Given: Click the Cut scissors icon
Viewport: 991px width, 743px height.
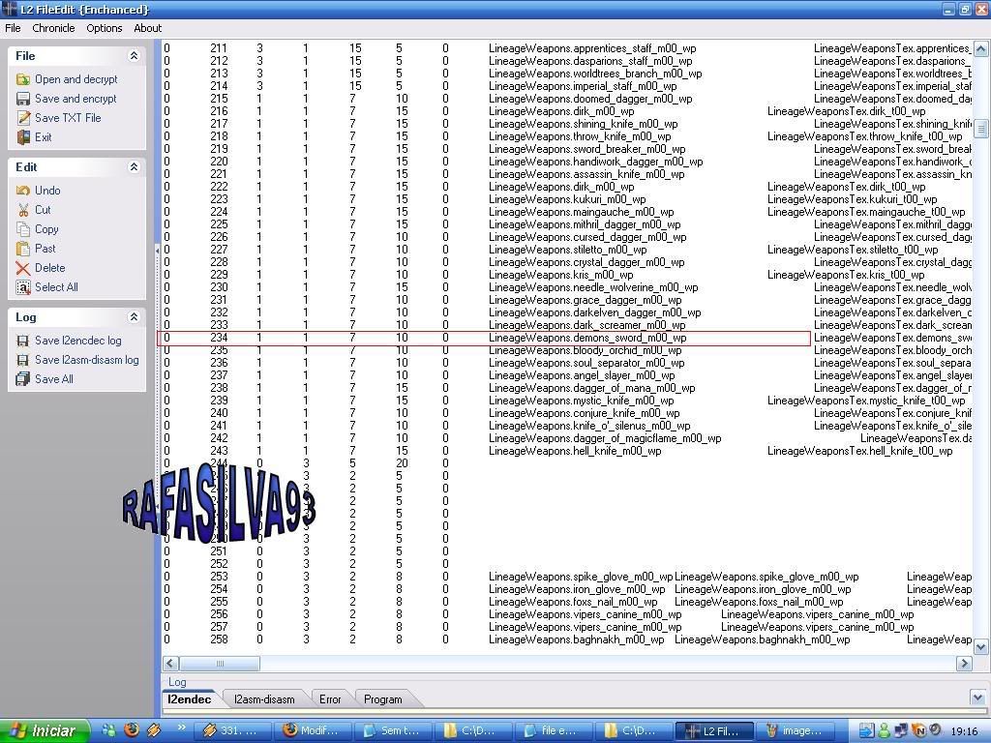Looking at the screenshot, I should coord(23,210).
